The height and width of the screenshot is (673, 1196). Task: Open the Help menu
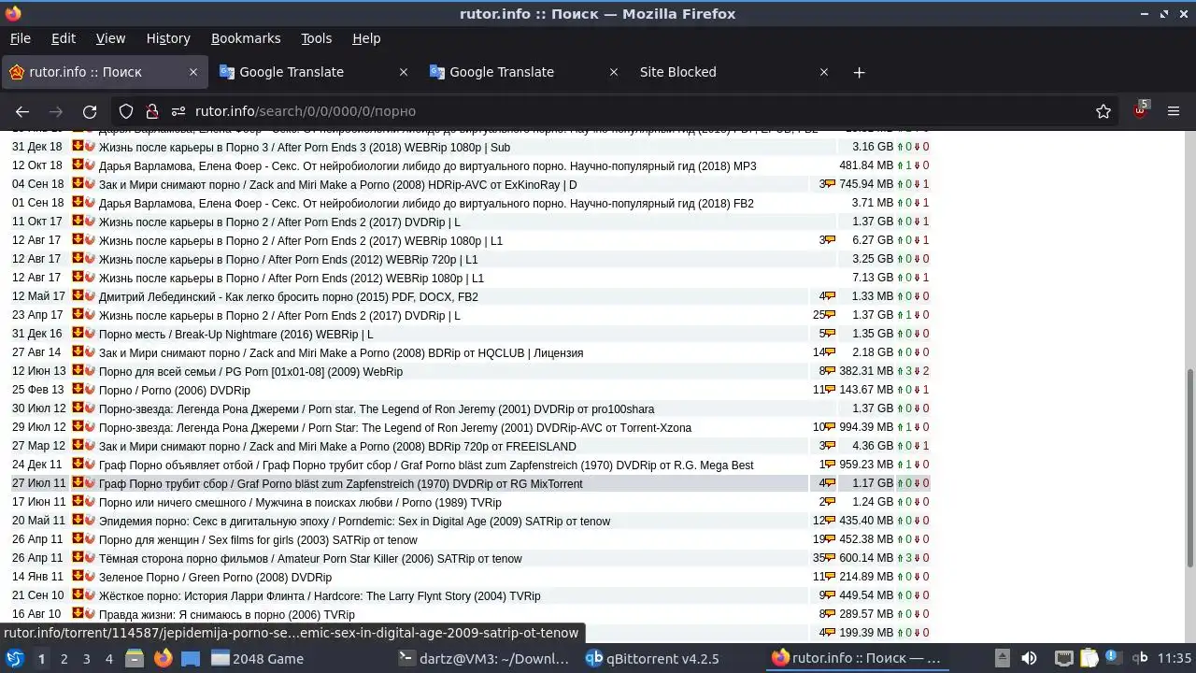click(x=366, y=38)
